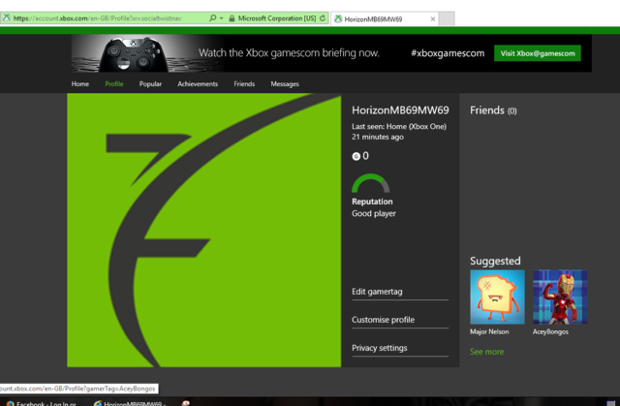
Task: Open the Customise profile link
Action: 383,320
